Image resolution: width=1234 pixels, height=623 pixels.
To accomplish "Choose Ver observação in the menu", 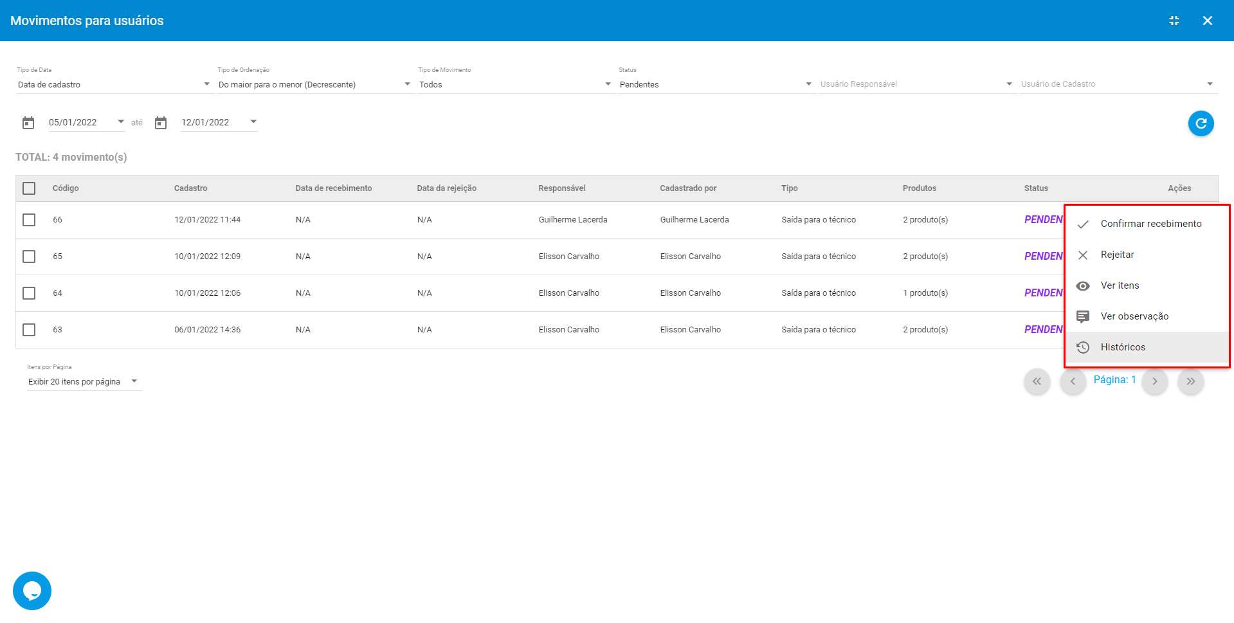I will pos(1147,316).
